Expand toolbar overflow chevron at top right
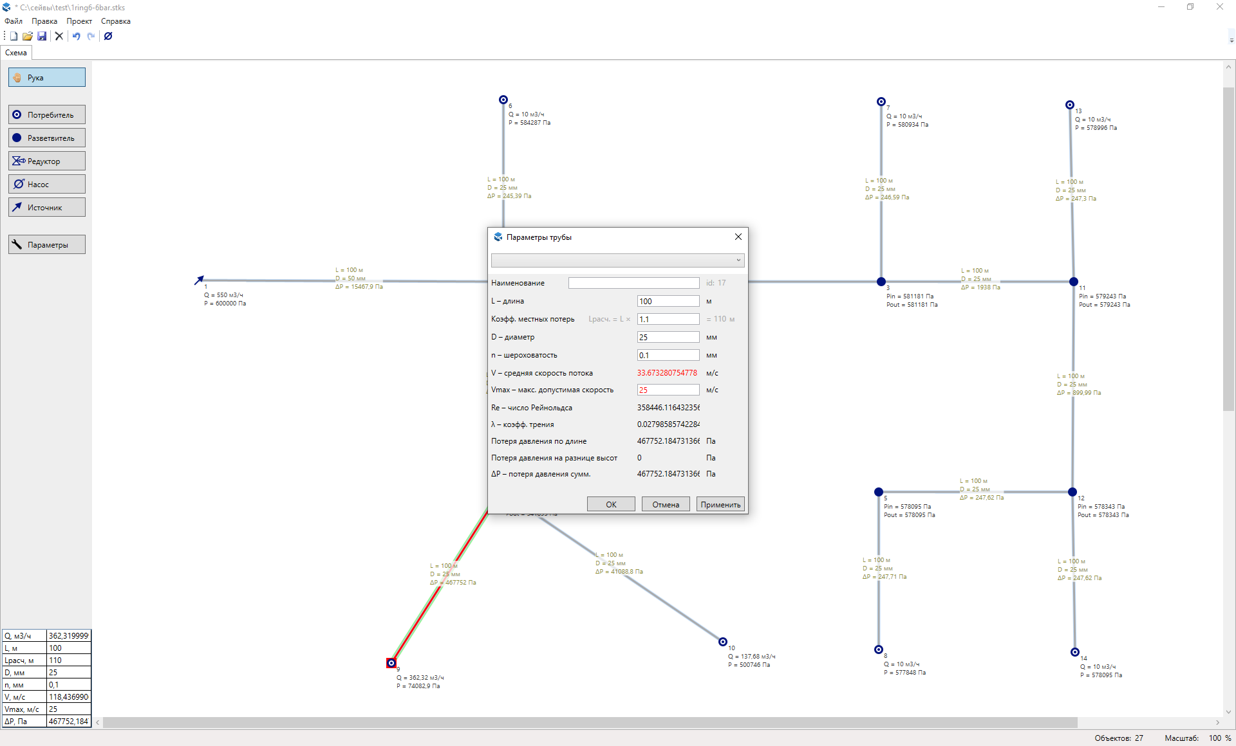The width and height of the screenshot is (1236, 746). [1231, 40]
